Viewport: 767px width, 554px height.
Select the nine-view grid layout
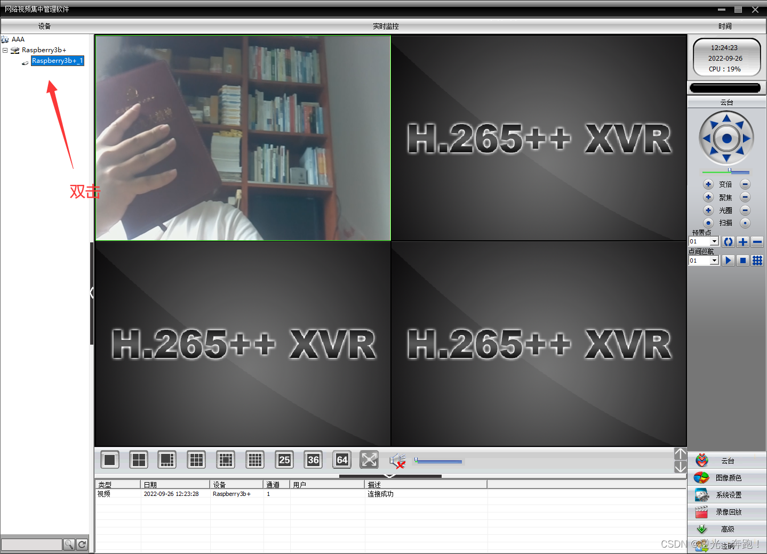coord(197,460)
